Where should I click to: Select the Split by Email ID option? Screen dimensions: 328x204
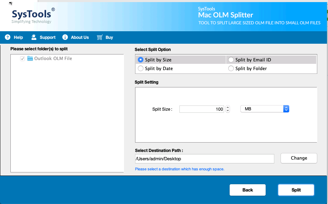point(231,60)
